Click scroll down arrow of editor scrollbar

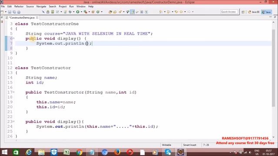(x=273, y=137)
